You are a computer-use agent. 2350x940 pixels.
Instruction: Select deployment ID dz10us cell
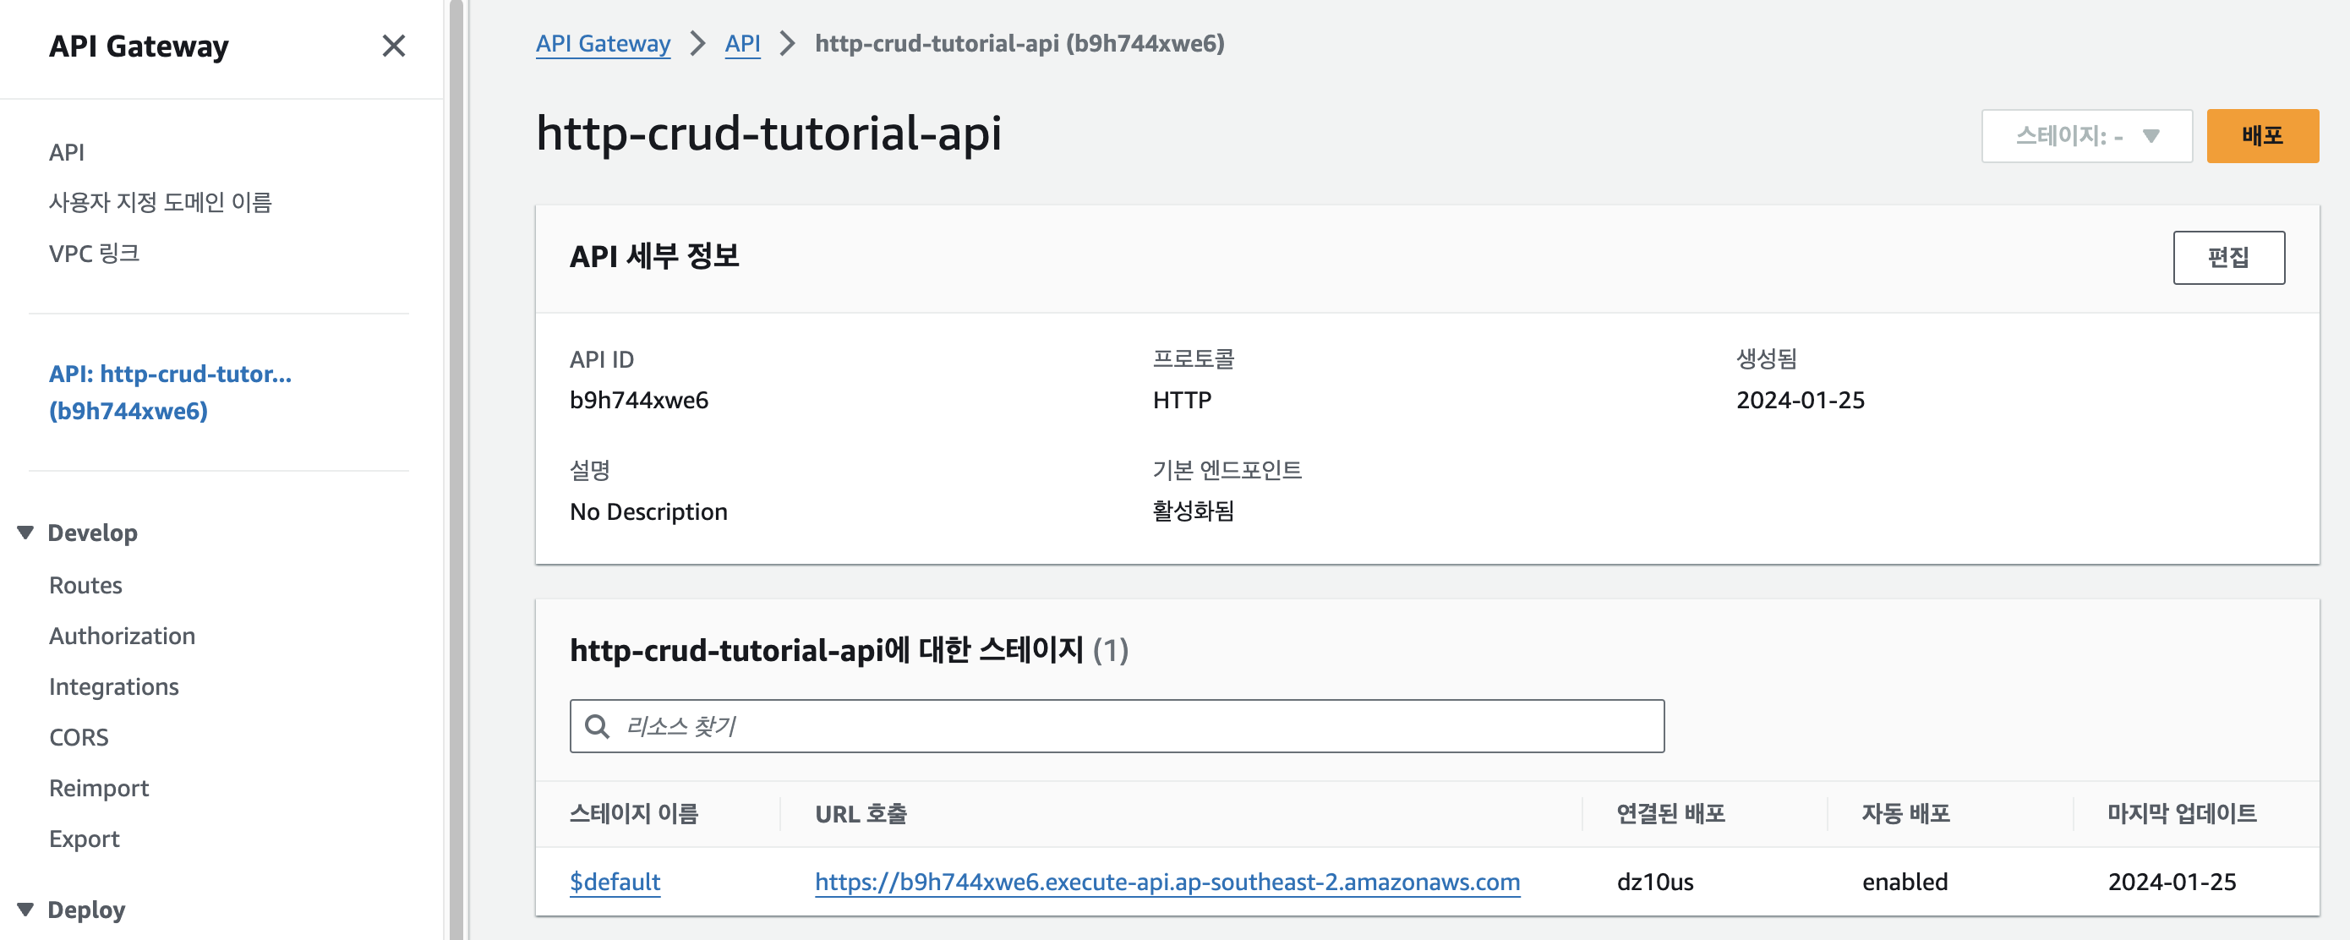(1655, 882)
